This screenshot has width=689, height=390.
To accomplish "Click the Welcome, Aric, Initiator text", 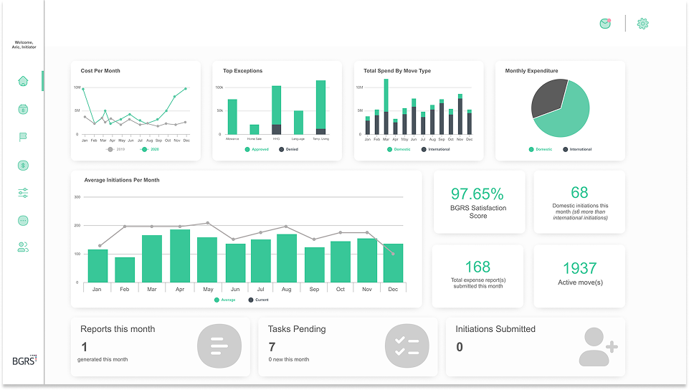I will coord(24,44).
